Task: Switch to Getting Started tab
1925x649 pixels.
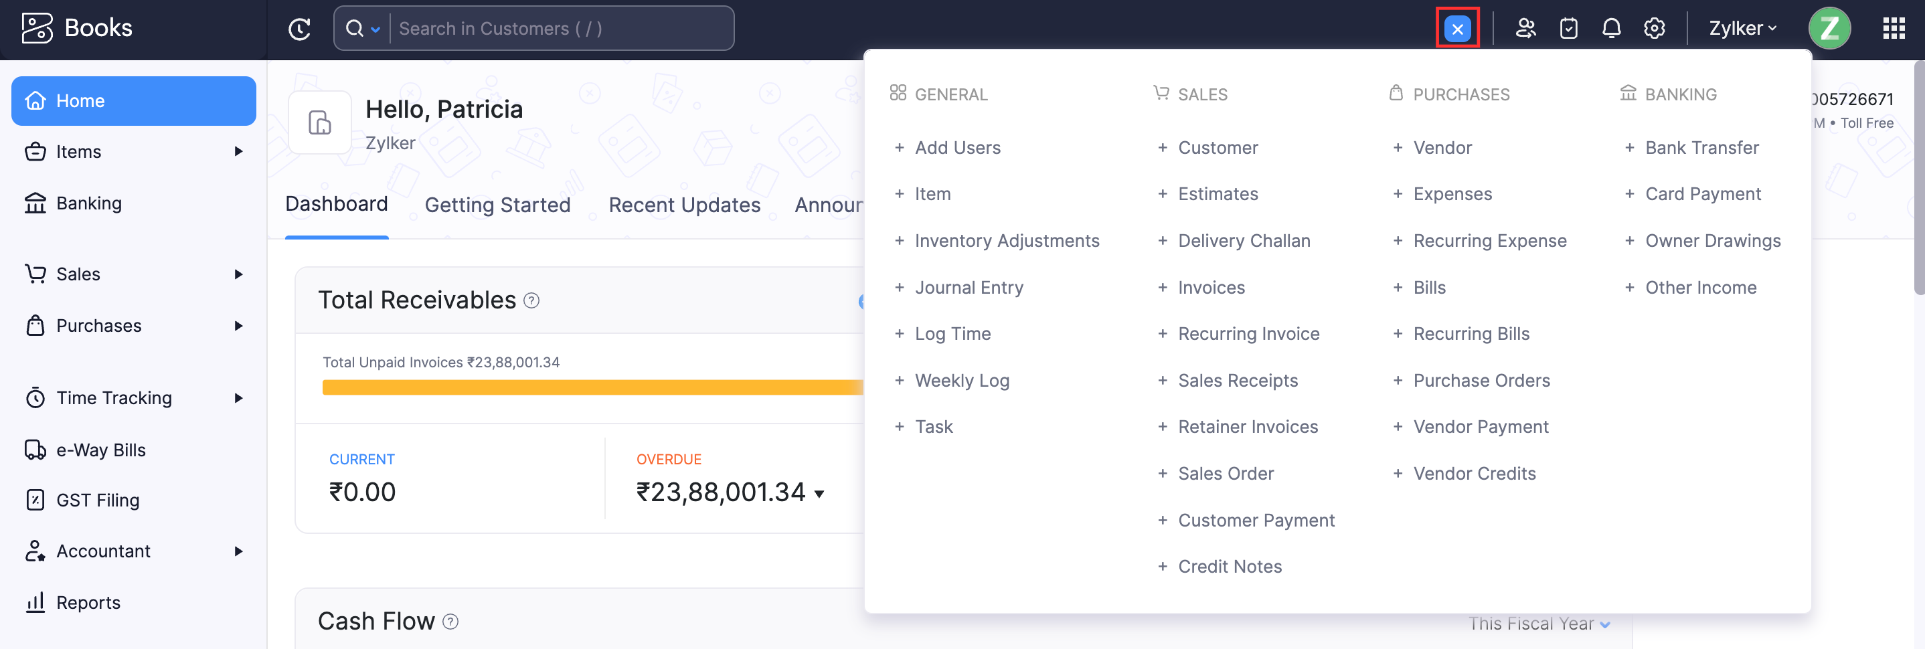Action: coord(497,205)
